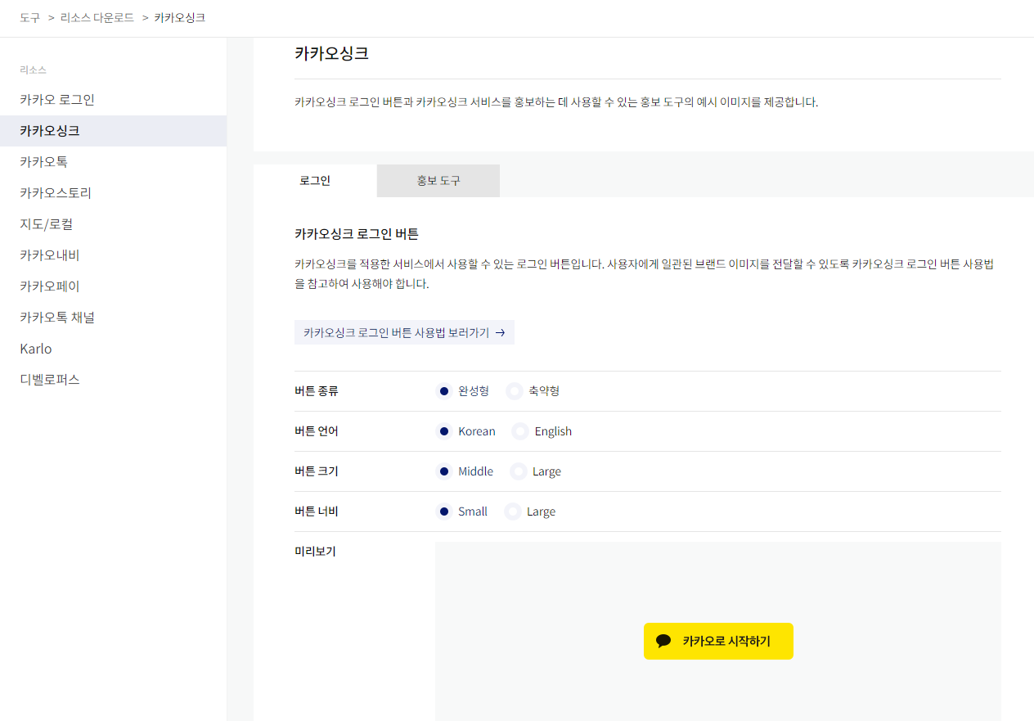Click the arrow icon on 사용법 보러가기
This screenshot has width=1034, height=721.
(500, 333)
